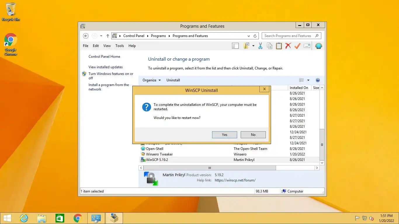The width and height of the screenshot is (399, 224).
Task: Click the vertical scrollbar up arrow
Action: coord(322,88)
